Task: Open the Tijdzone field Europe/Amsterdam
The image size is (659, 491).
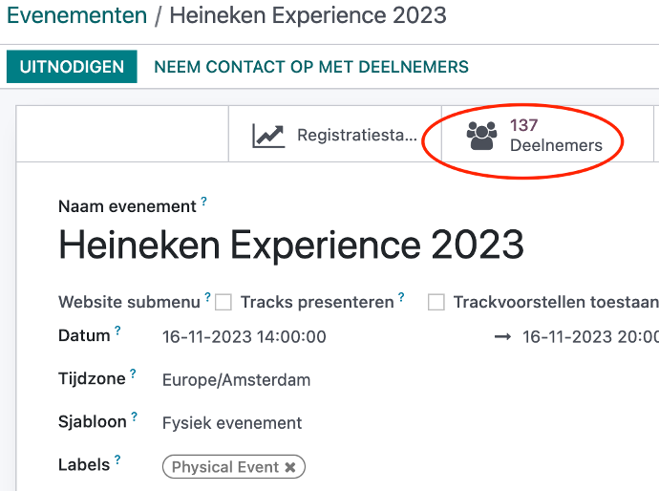Action: point(236,380)
